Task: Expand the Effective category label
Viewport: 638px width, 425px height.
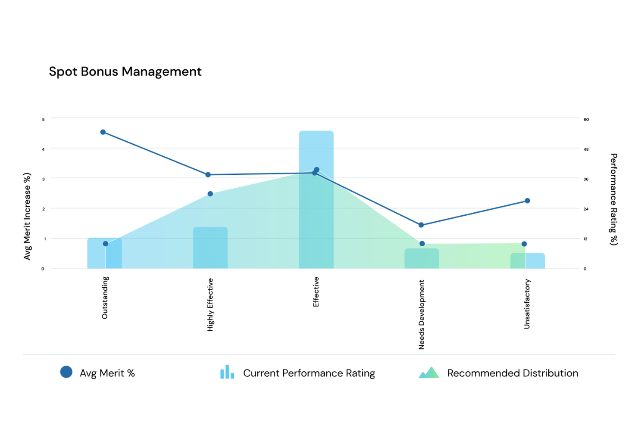Action: coord(316,292)
